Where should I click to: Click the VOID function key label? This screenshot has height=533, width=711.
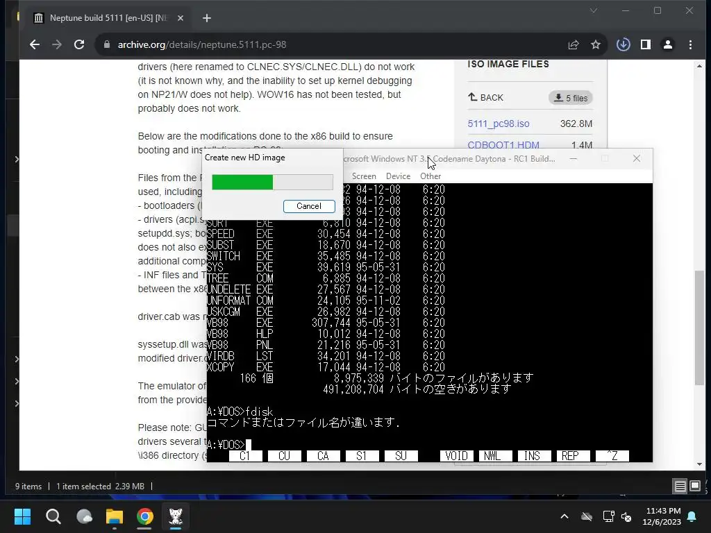457,456
